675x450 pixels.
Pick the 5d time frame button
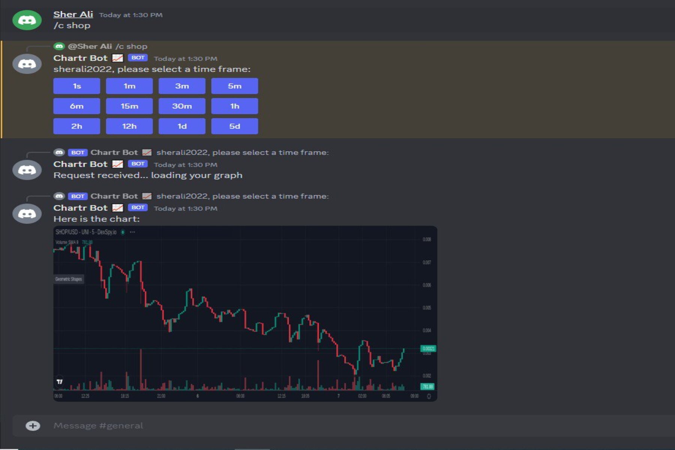(235, 126)
